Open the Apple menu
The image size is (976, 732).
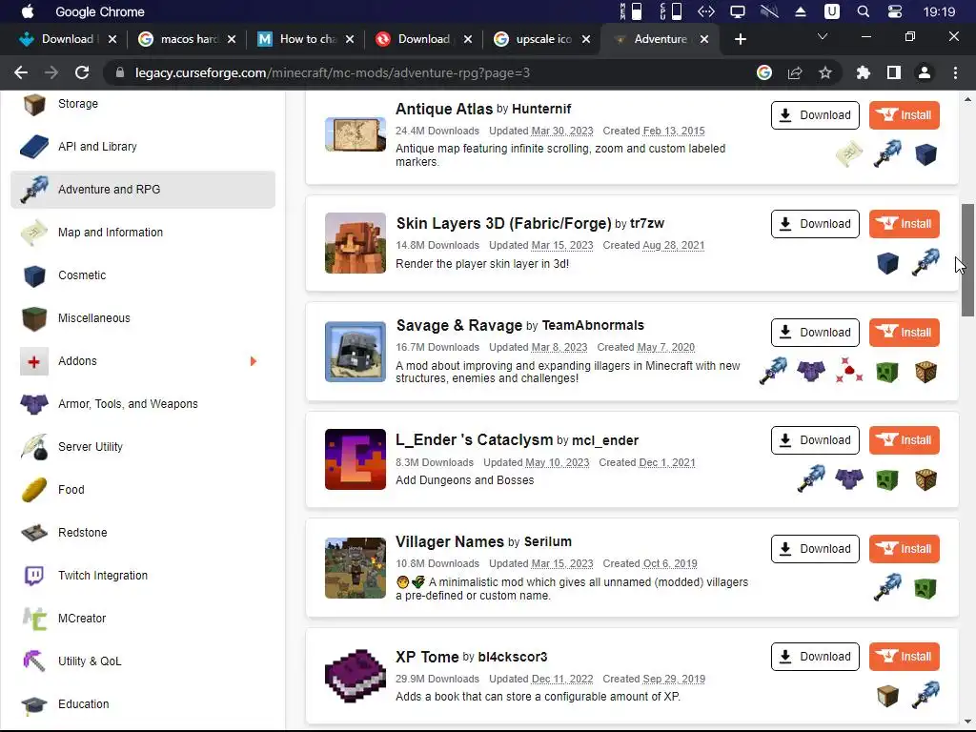point(28,11)
